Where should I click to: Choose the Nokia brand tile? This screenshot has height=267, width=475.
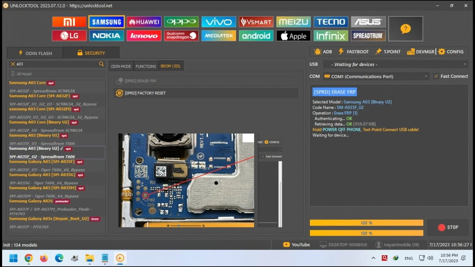[x=107, y=36]
